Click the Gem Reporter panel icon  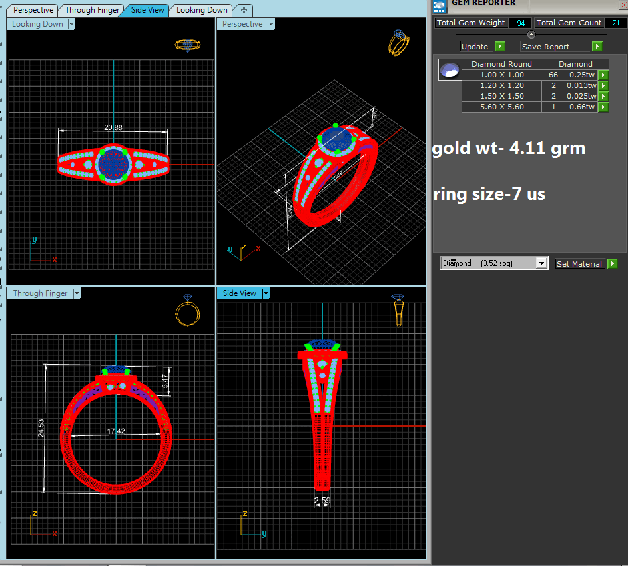439,5
